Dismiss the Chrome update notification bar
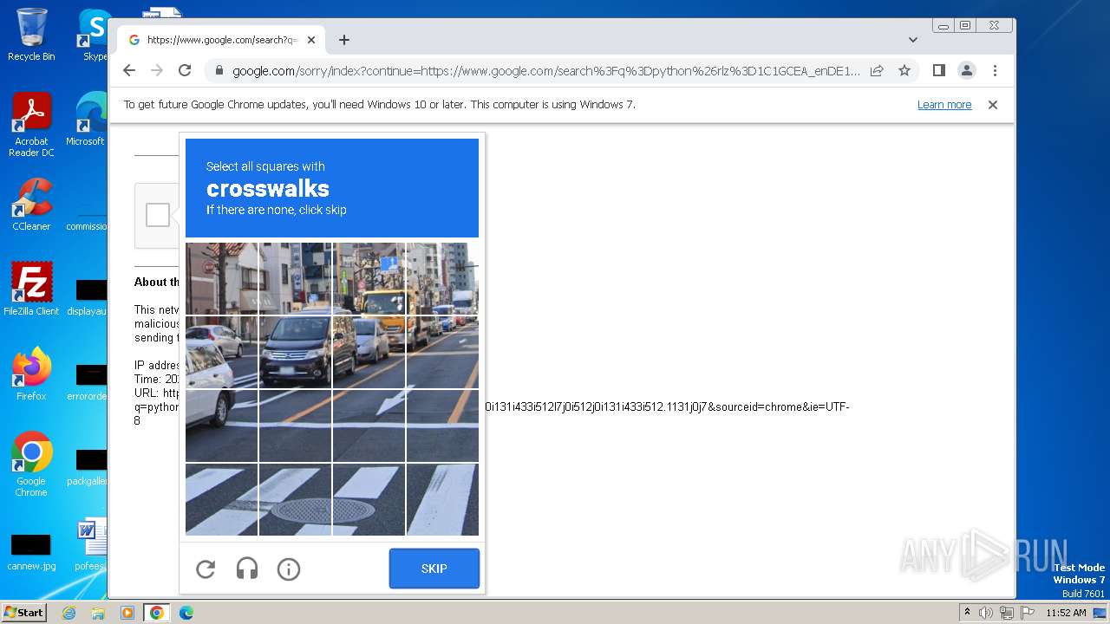 tap(993, 105)
